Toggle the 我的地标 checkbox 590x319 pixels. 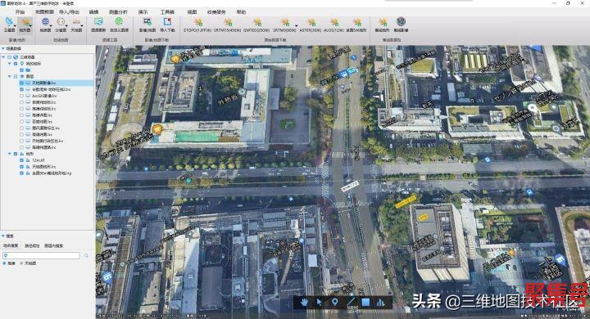click(x=16, y=64)
